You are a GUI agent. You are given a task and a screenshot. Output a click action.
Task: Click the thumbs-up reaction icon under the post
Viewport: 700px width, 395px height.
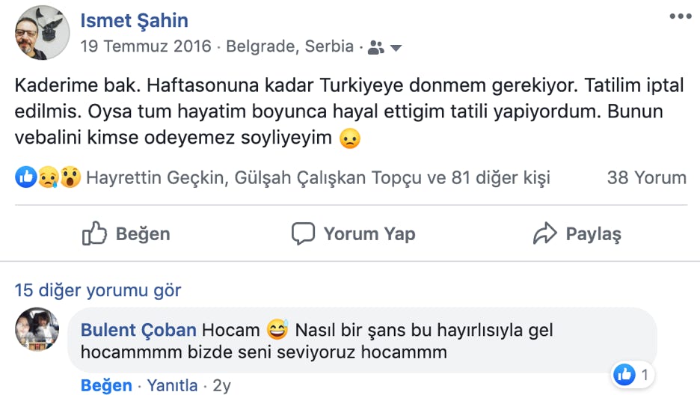[25, 178]
